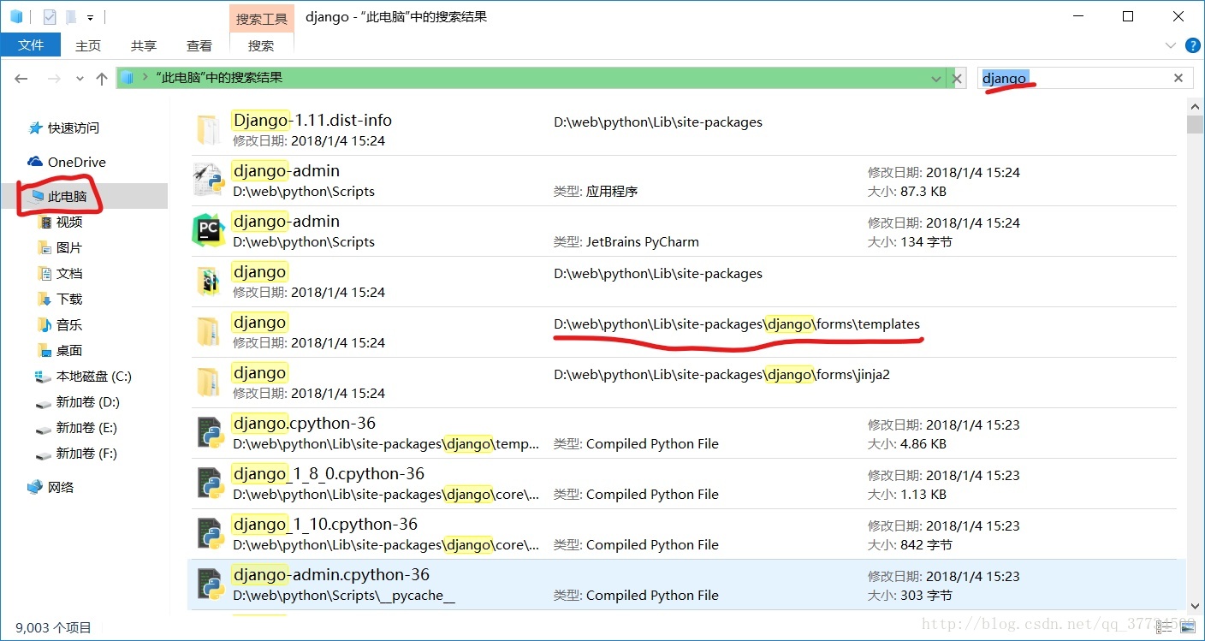The image size is (1205, 641).
Task: Click the OneDrive cloud icon
Action: (35, 162)
